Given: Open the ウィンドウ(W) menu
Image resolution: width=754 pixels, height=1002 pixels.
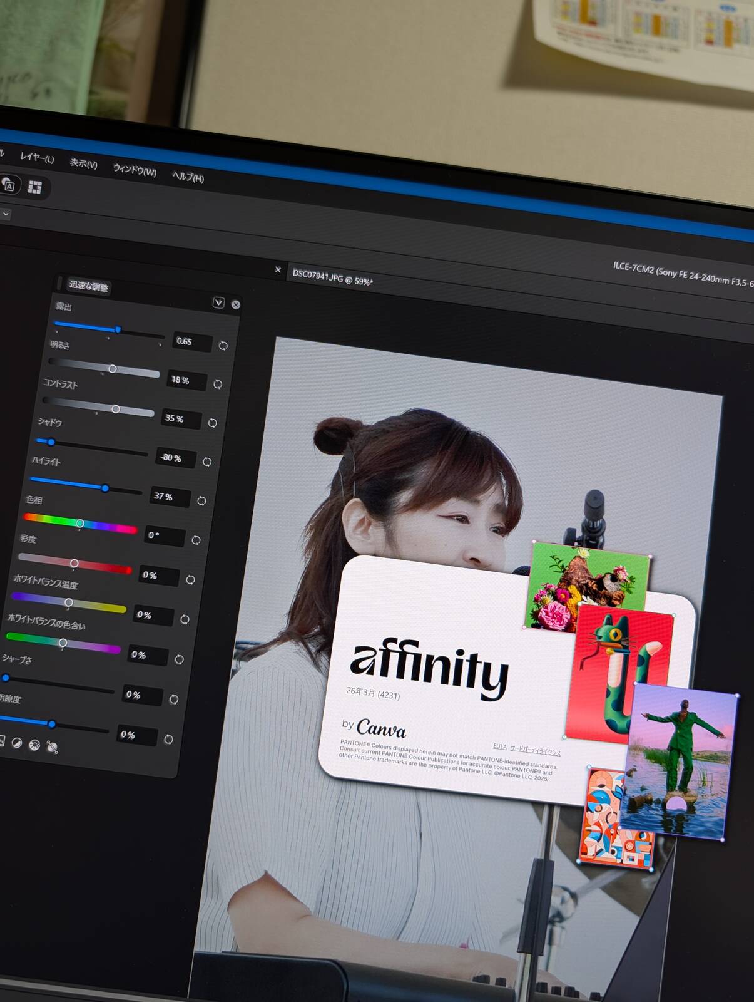Looking at the screenshot, I should pyautogui.click(x=135, y=170).
